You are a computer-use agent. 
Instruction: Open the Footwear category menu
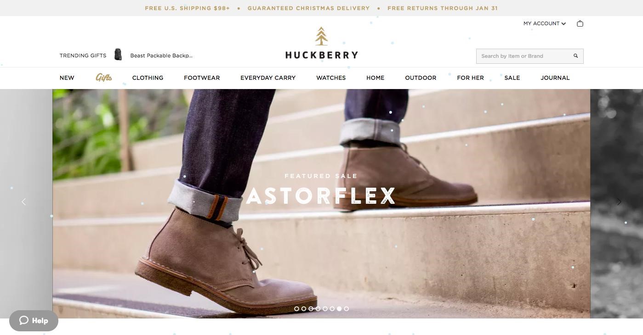click(x=202, y=78)
